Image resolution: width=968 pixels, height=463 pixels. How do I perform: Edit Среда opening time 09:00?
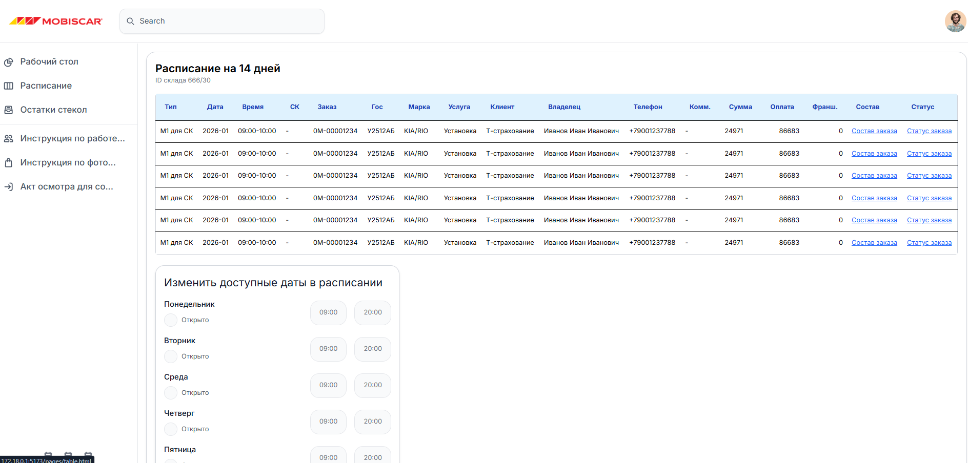click(328, 385)
